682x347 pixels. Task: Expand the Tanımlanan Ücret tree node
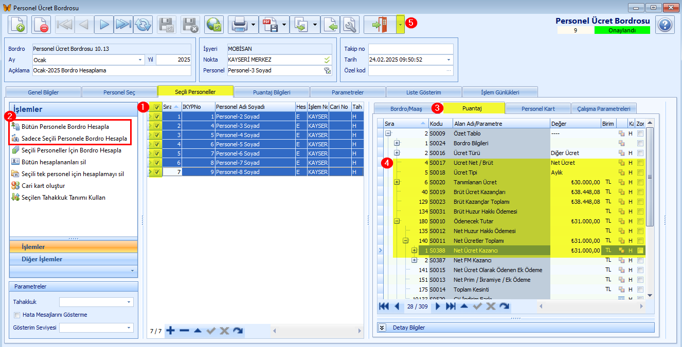(397, 182)
